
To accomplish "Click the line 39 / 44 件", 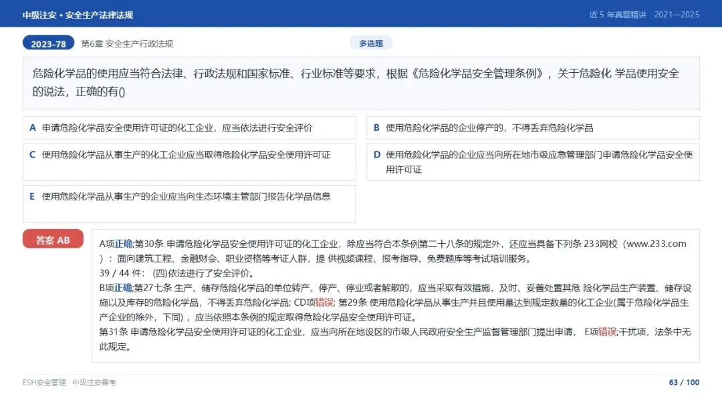I will point(176,273).
